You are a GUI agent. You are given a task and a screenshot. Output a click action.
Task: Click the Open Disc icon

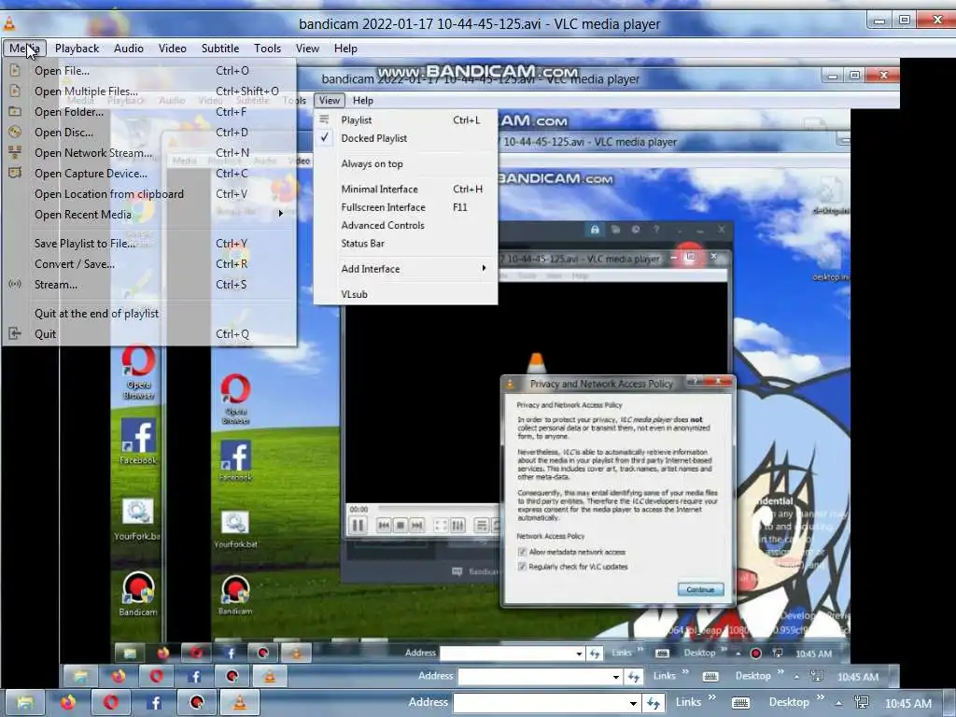[x=15, y=132]
